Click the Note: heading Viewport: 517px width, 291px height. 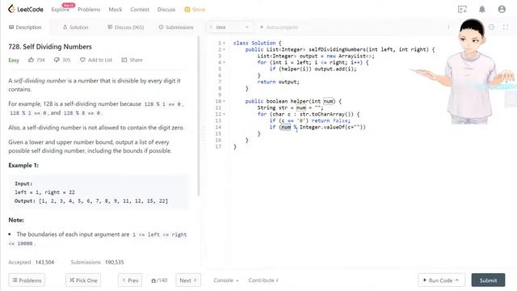coord(16,220)
